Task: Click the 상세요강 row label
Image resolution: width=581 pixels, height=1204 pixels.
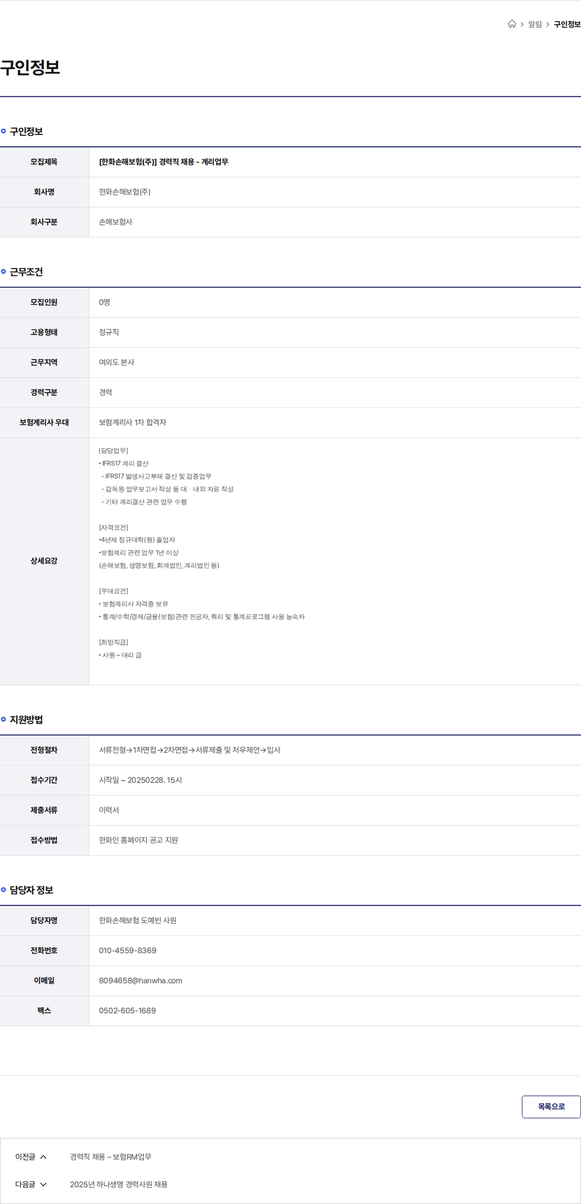Action: (x=44, y=561)
